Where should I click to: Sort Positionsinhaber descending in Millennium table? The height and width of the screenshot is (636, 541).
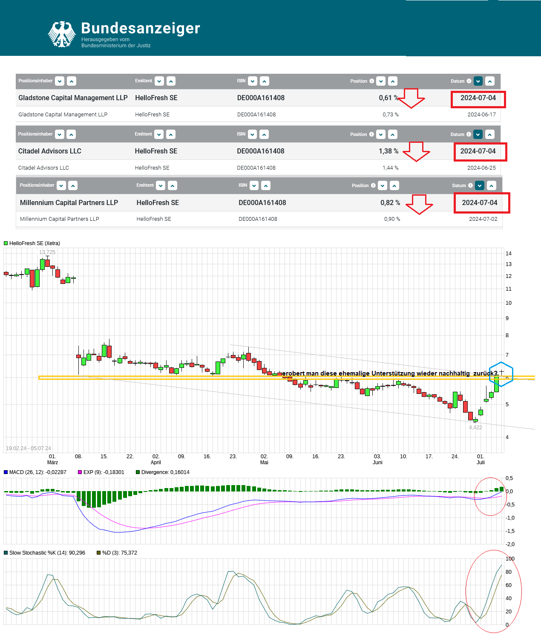pyautogui.click(x=61, y=185)
